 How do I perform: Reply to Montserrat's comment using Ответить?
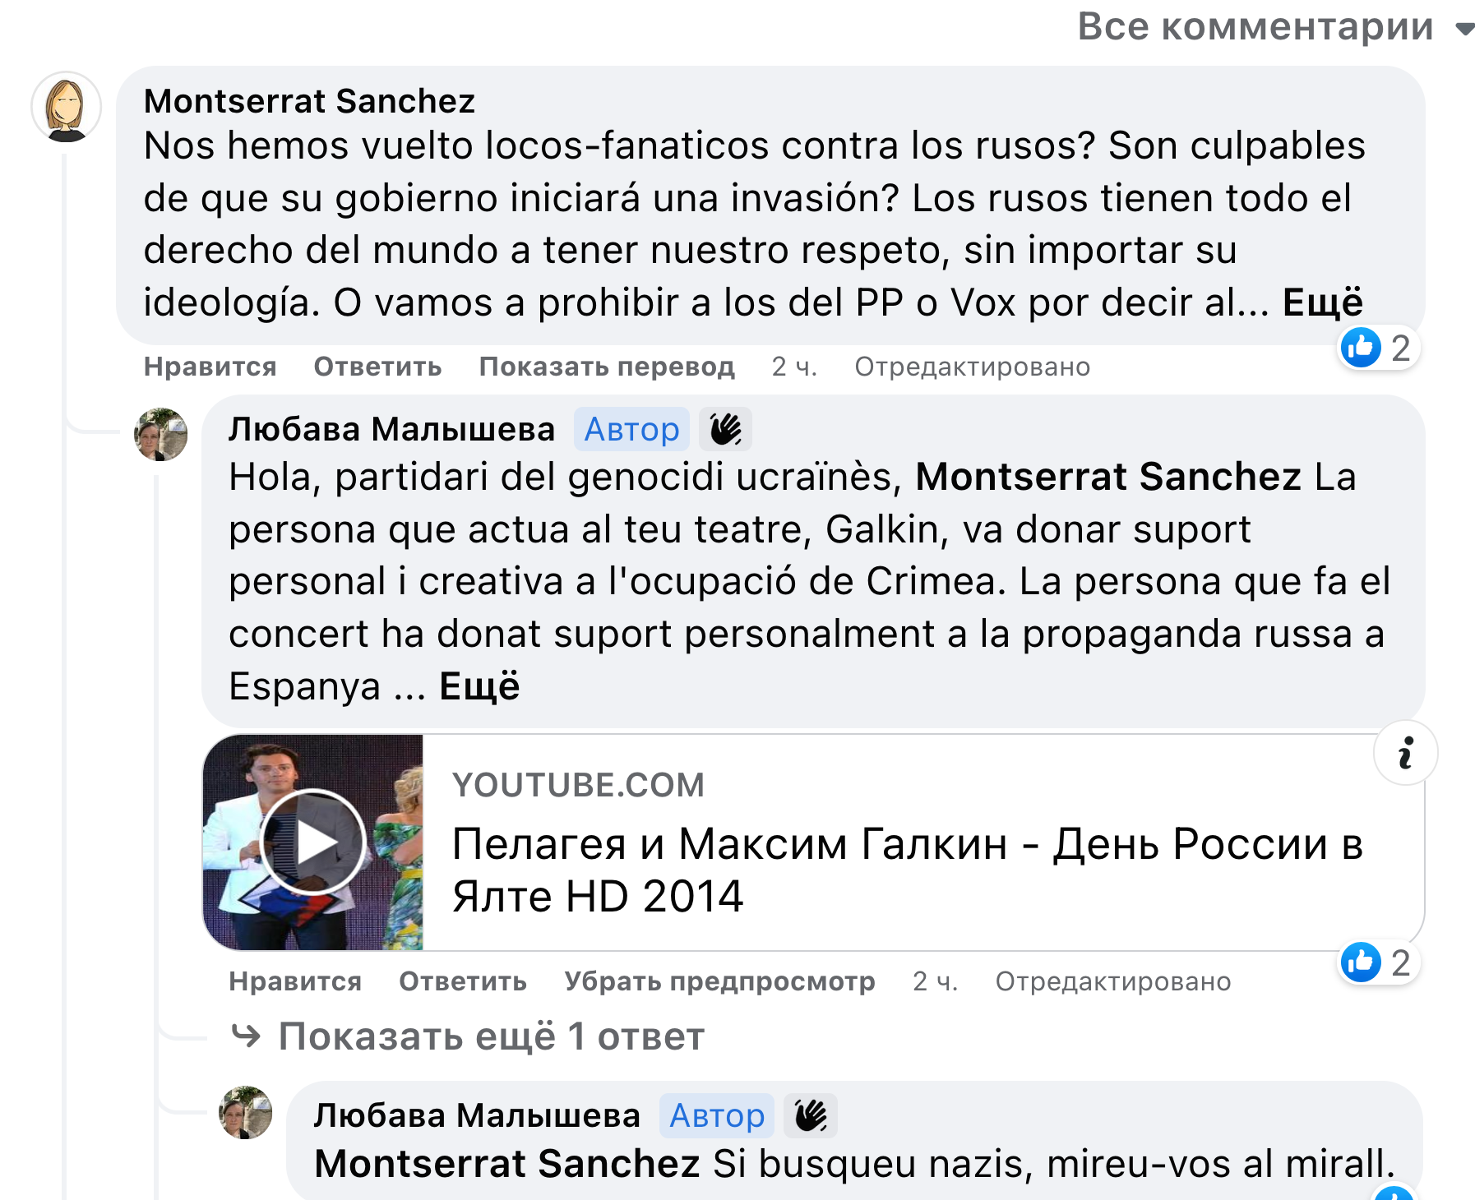377,367
